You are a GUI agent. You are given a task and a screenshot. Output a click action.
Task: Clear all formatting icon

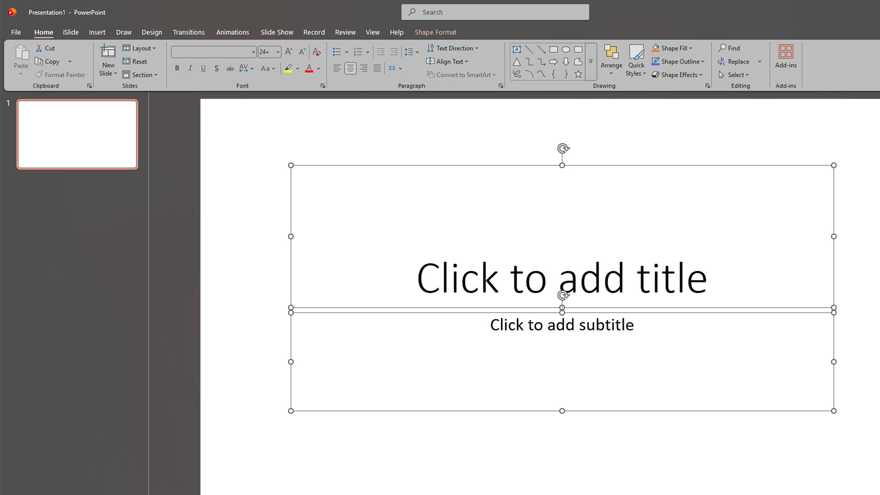click(x=317, y=52)
